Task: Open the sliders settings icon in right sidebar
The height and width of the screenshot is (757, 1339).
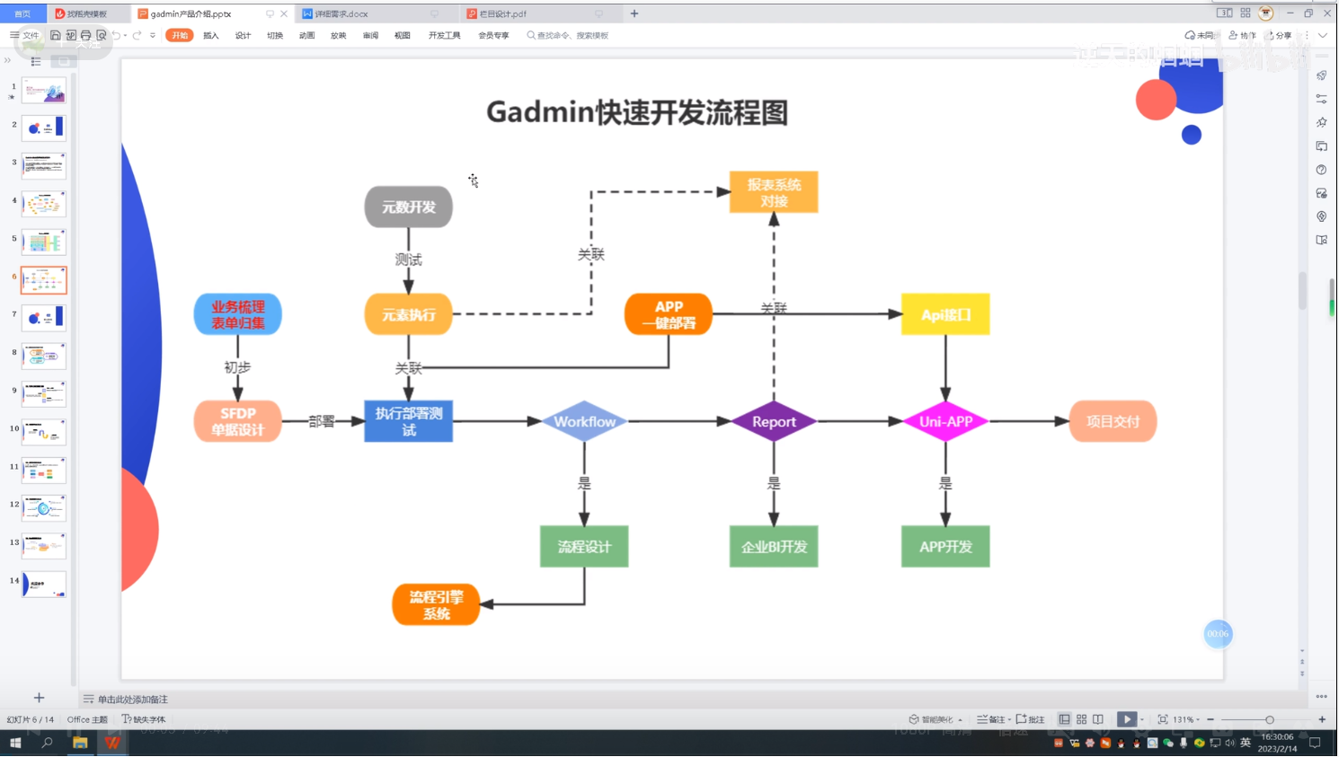Action: click(1321, 99)
